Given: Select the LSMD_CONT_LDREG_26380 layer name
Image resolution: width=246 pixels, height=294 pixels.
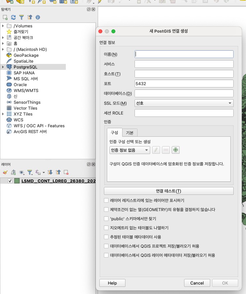Looking at the screenshot, I should [58, 181].
